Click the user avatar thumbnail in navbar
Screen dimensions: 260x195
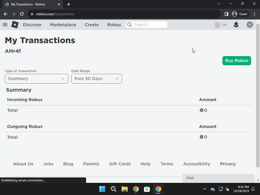tap(217, 25)
